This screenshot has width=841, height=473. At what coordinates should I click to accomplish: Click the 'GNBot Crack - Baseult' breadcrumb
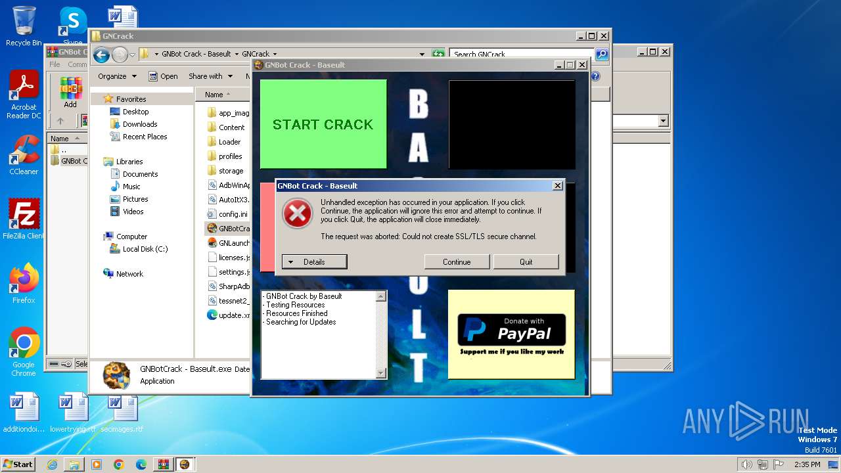[x=196, y=54]
